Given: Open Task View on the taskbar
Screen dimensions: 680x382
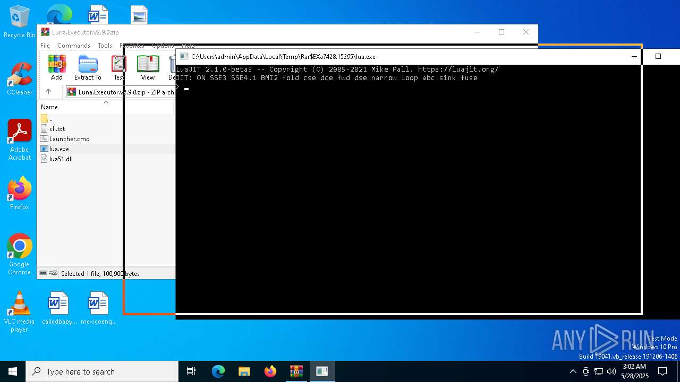Looking at the screenshot, I should pyautogui.click(x=191, y=371).
